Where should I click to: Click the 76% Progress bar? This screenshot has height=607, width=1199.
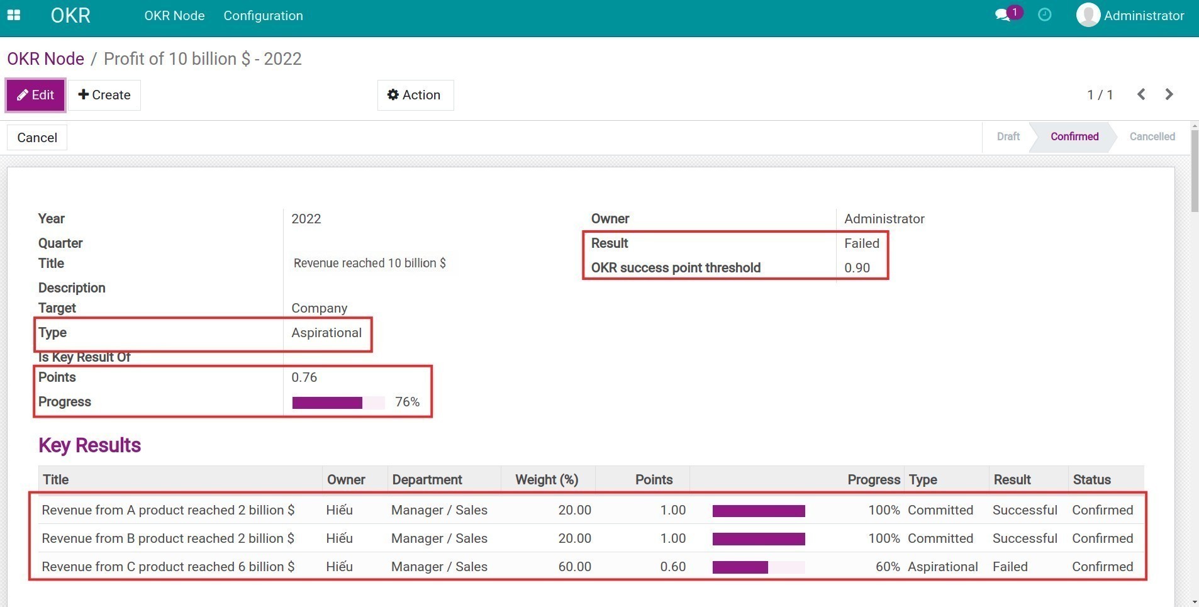click(x=338, y=402)
